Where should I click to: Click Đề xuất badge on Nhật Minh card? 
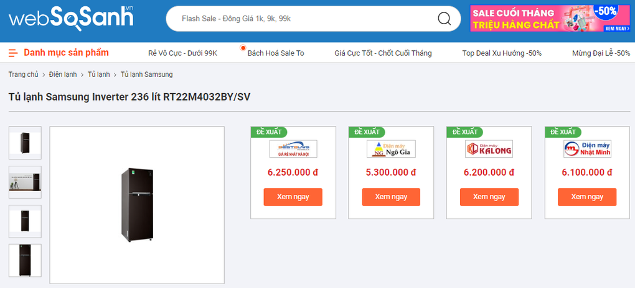563,132
